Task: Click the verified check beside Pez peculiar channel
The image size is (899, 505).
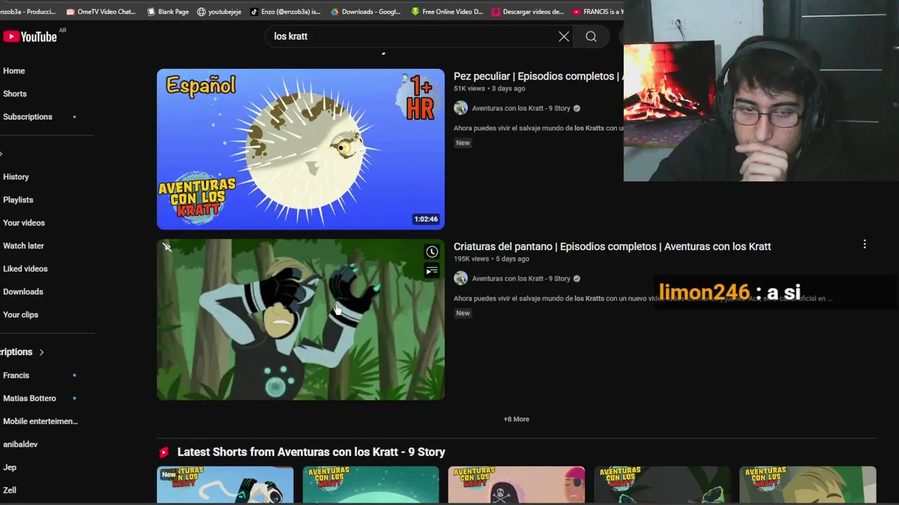Action: point(577,109)
